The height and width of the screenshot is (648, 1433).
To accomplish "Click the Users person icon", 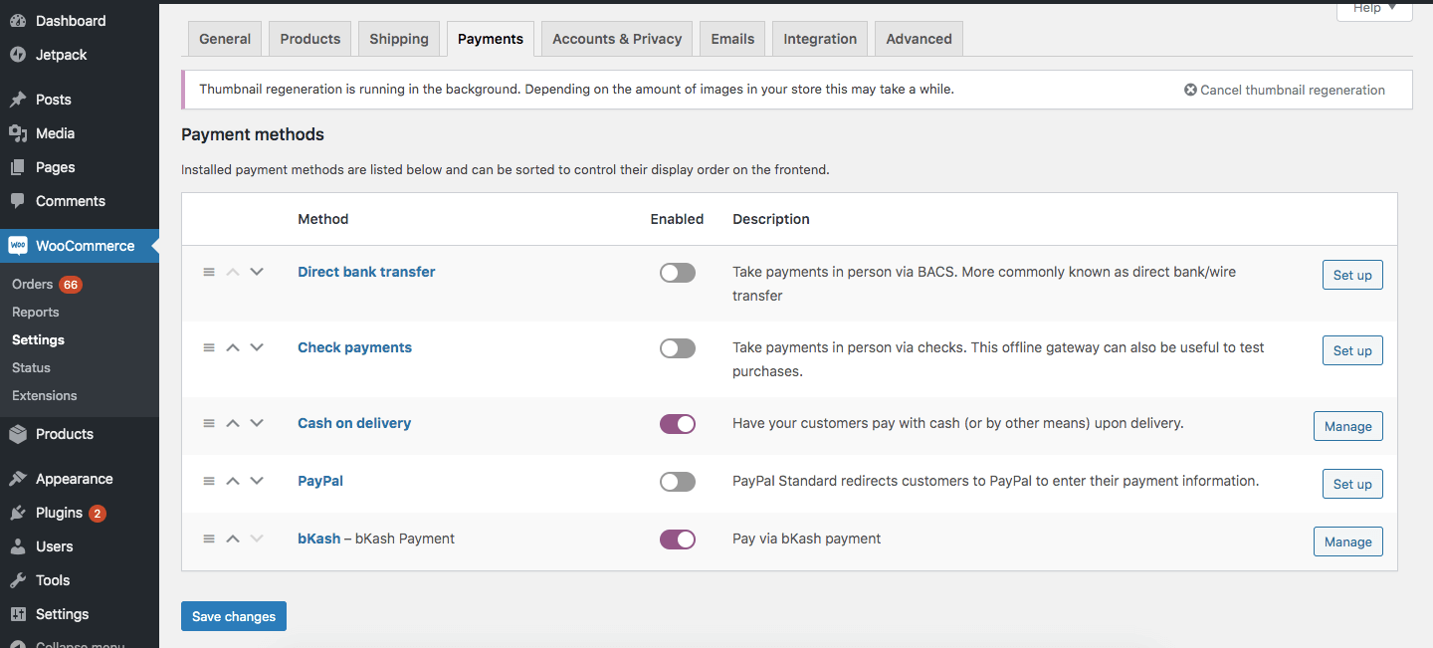I will (x=18, y=546).
